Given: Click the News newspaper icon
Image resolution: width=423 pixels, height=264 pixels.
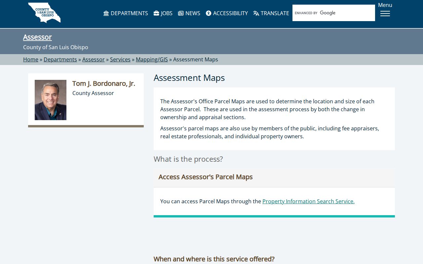Looking at the screenshot, I should (181, 13).
